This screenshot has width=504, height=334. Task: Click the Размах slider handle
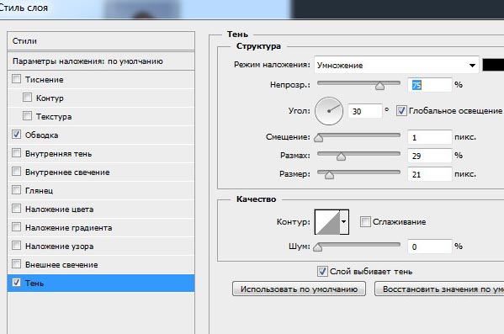click(x=341, y=156)
